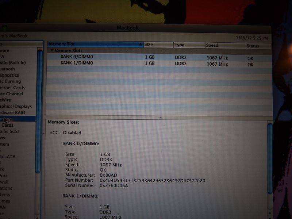The height and width of the screenshot is (219, 292).
Task: Click the sort arrow in Memory Slot header
Action: coord(140,44)
